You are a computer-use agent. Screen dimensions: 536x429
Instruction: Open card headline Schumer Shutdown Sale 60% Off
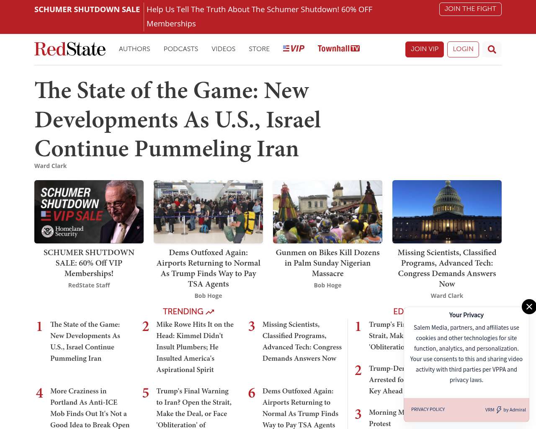pyautogui.click(x=89, y=263)
